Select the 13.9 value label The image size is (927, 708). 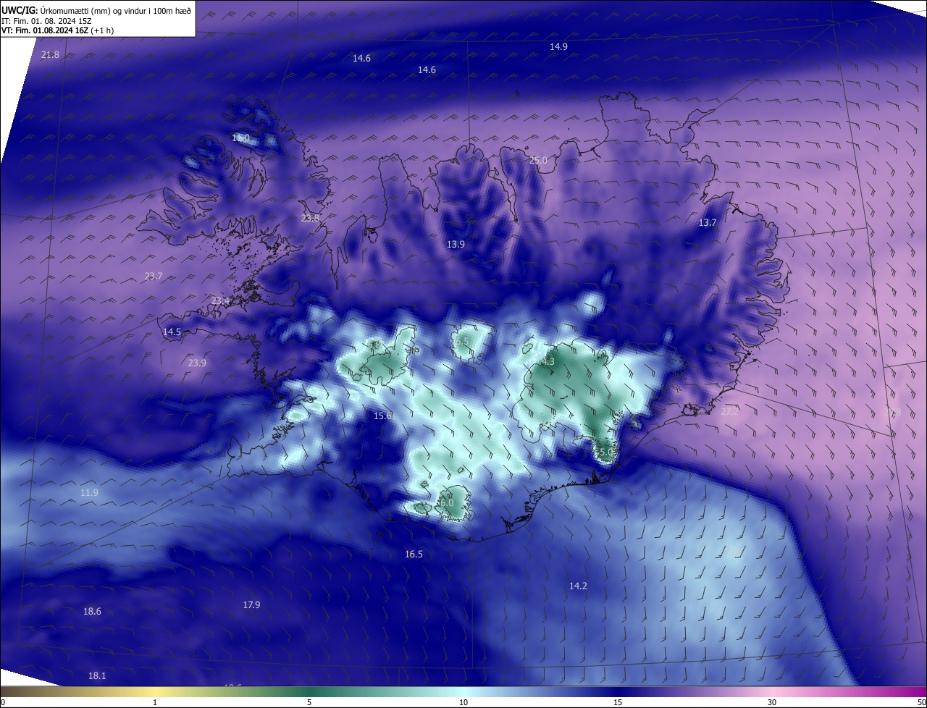456,245
